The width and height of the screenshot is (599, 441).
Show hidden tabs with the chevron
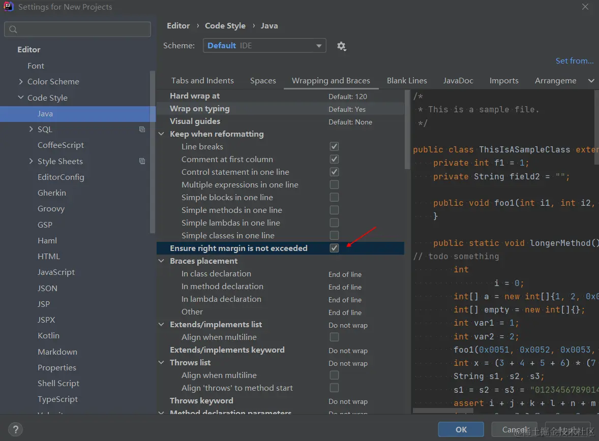pos(591,81)
